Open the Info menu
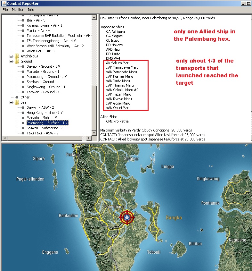Viewport: 252px width, 271px height. point(31,10)
